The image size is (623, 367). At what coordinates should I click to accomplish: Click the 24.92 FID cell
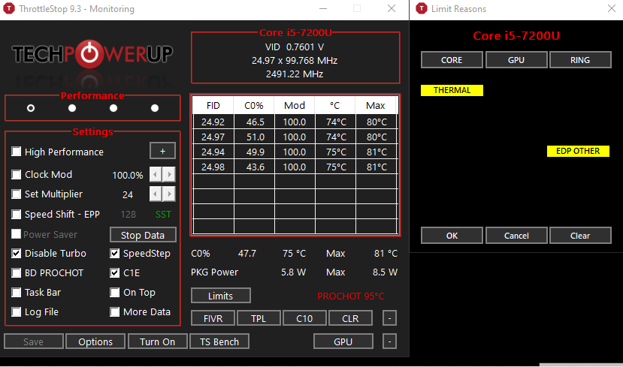pyautogui.click(x=213, y=122)
